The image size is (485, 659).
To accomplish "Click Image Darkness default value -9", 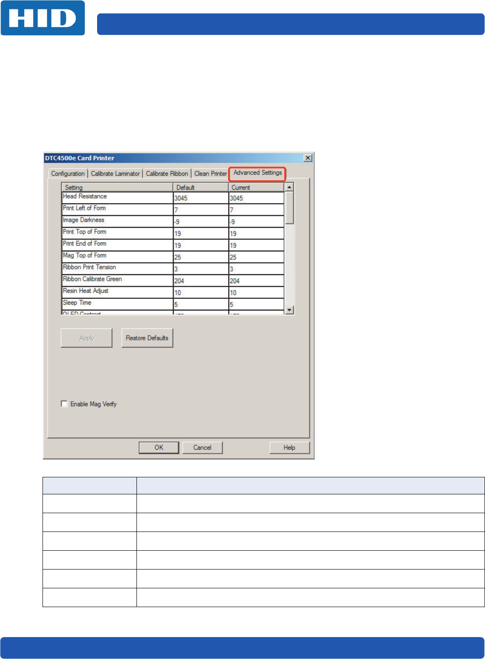I will click(x=201, y=221).
